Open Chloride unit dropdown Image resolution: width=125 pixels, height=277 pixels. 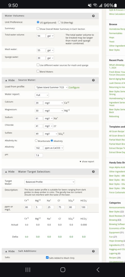point(48,126)
